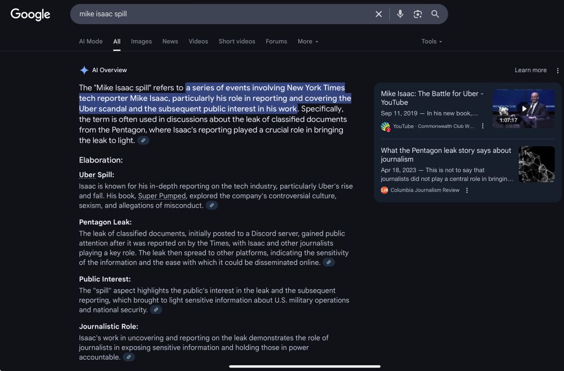The image size is (564, 371).
Task: Switch to Videos tab
Action: coord(199,41)
